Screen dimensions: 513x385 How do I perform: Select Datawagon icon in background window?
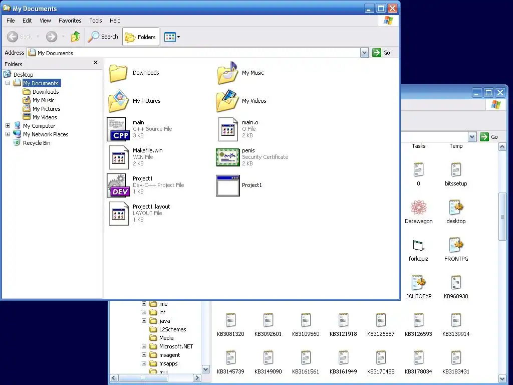coord(418,208)
